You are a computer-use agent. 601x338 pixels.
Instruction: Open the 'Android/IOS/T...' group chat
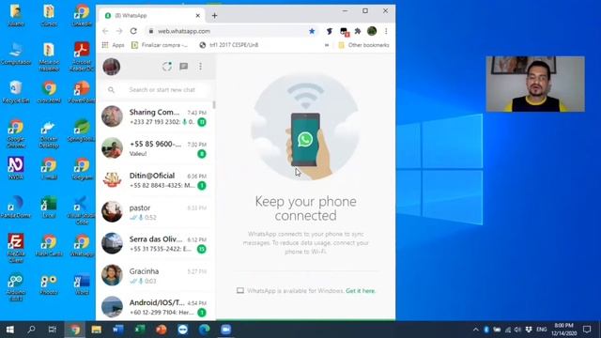pos(155,307)
